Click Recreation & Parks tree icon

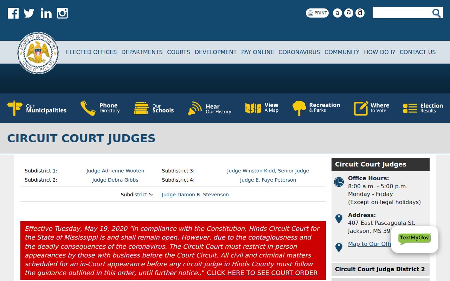(x=299, y=108)
